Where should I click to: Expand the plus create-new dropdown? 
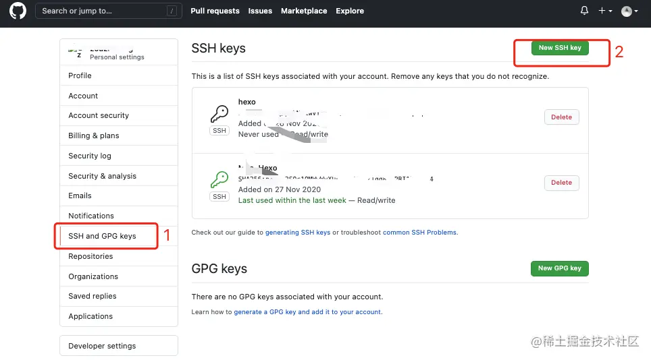(x=605, y=11)
